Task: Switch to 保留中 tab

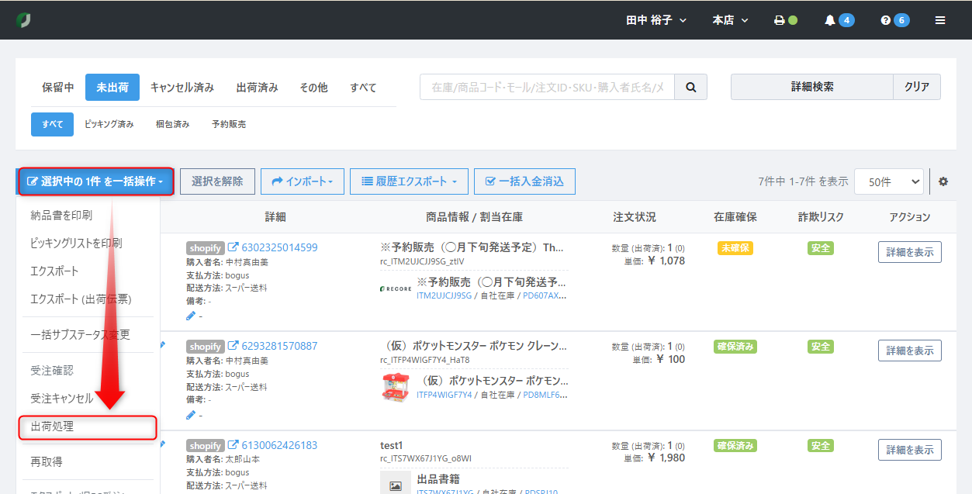Action: [58, 88]
